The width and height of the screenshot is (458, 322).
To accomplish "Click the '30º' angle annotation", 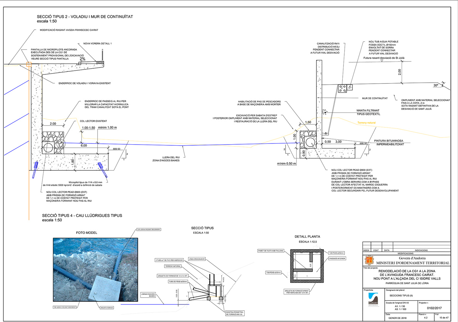I will 436,85.
